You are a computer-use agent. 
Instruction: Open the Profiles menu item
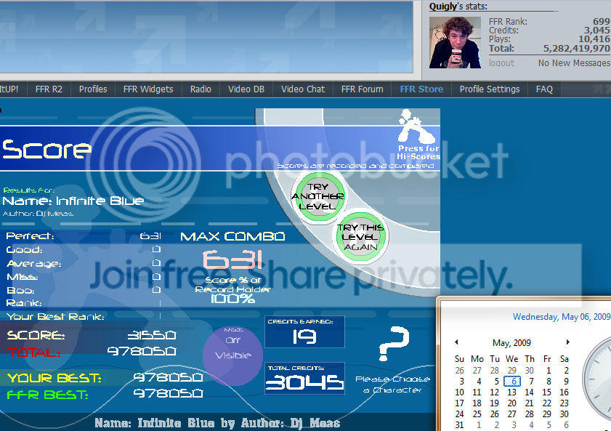click(93, 89)
